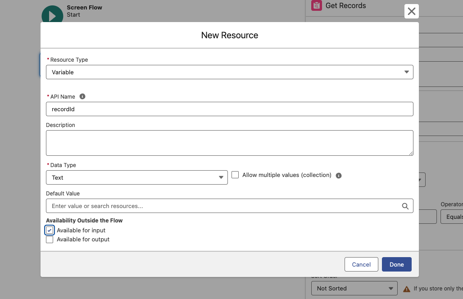463x299 pixels.
Task: Enable Allow multiple values (collection)
Action: point(235,175)
